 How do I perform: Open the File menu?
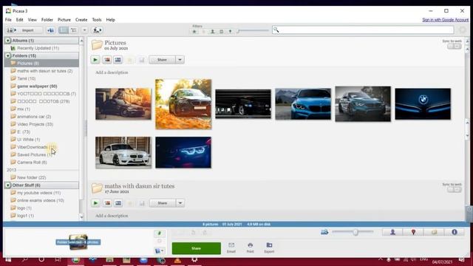[8, 20]
